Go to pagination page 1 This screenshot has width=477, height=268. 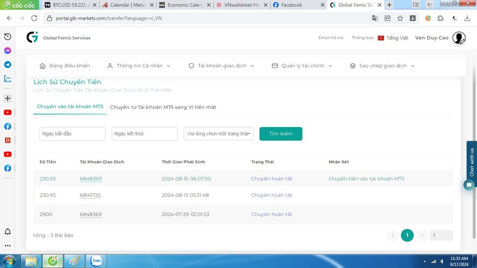pyautogui.click(x=407, y=235)
